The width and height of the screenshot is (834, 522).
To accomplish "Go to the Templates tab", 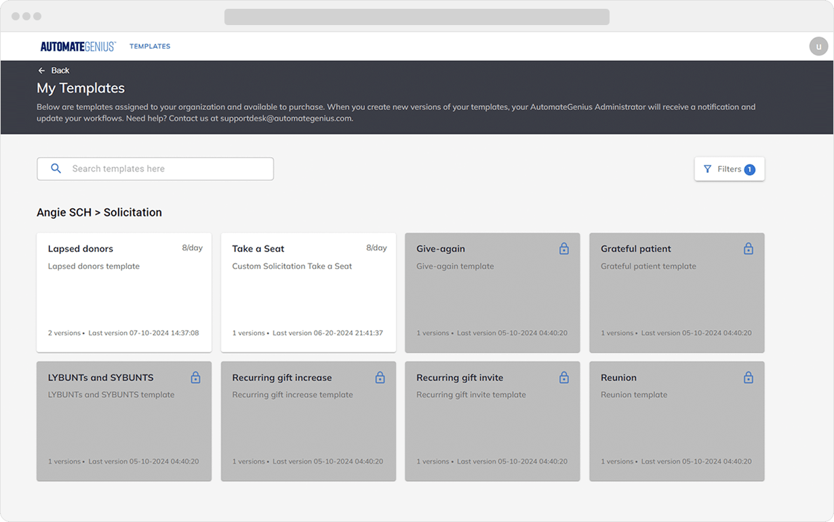I will tap(150, 47).
